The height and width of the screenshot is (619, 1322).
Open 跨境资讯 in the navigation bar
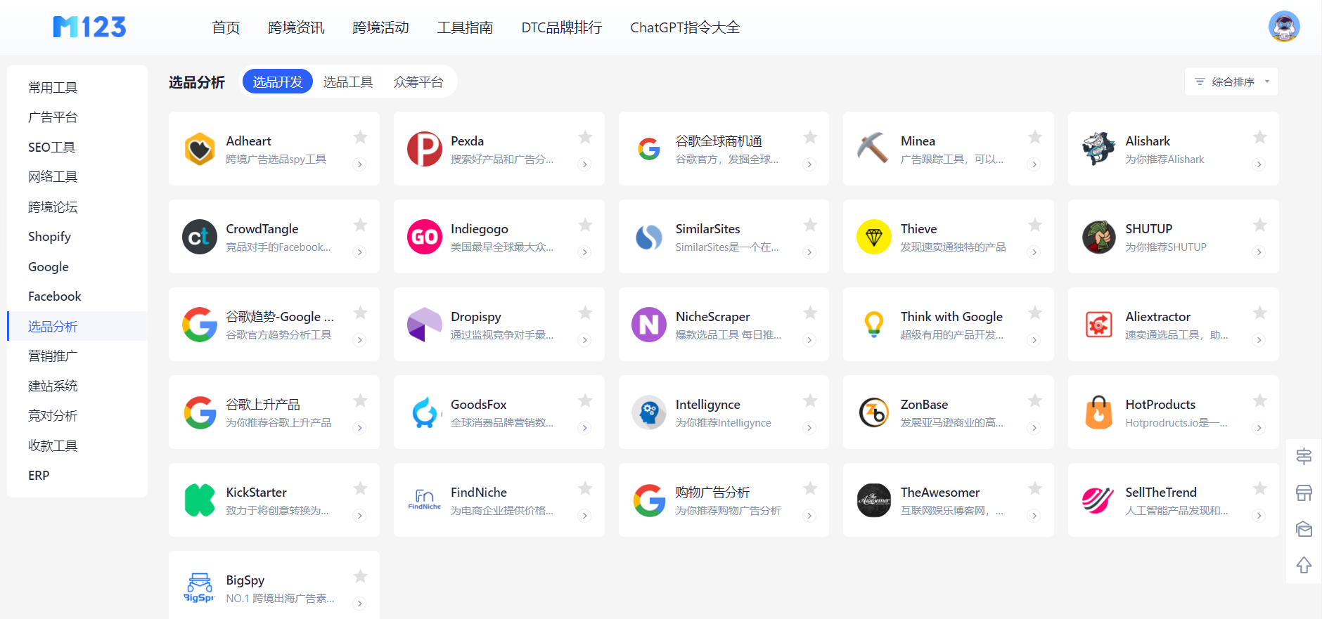tap(296, 27)
